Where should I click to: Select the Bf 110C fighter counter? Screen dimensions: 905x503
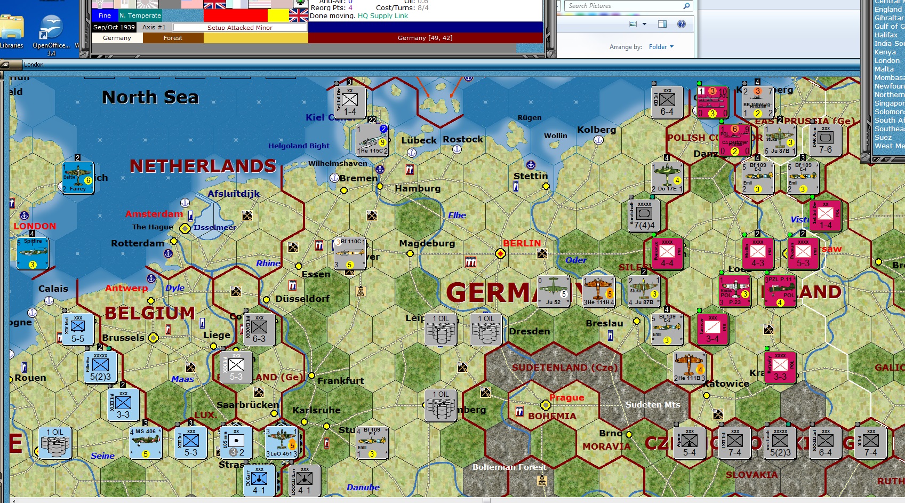tap(350, 253)
